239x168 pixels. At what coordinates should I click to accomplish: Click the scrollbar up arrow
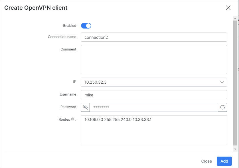[235, 18]
